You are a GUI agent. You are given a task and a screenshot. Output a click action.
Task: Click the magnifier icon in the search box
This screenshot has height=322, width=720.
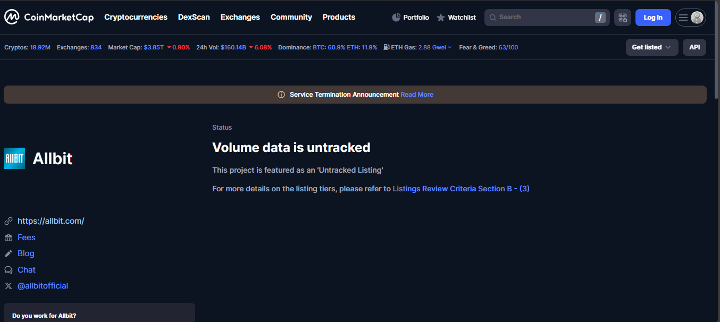(x=493, y=18)
